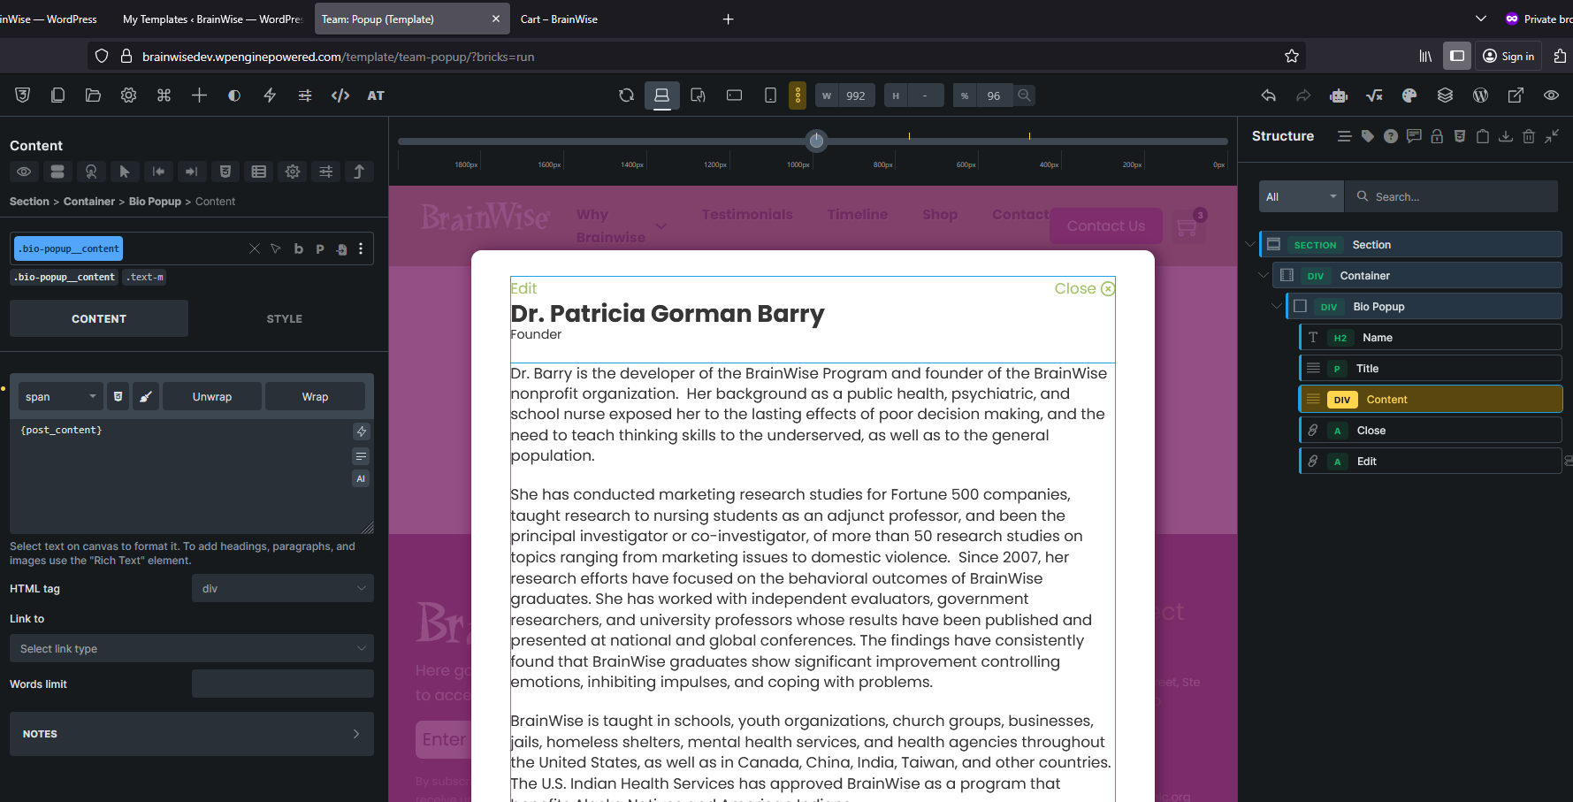This screenshot has width=1573, height=802.
Task: Open class options three-dot menu
Action: (361, 248)
